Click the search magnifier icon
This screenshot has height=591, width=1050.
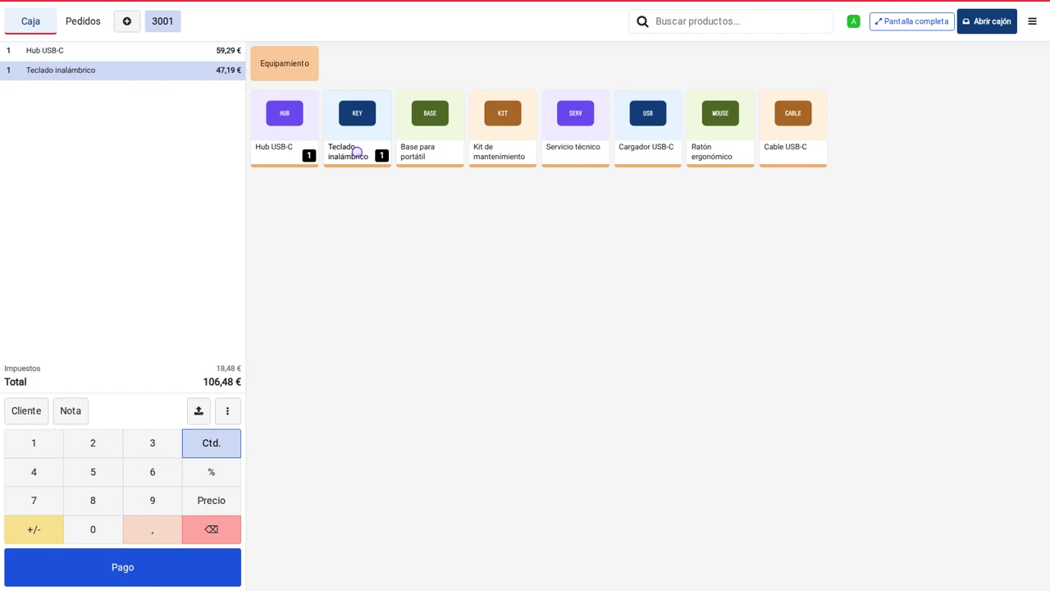click(643, 21)
